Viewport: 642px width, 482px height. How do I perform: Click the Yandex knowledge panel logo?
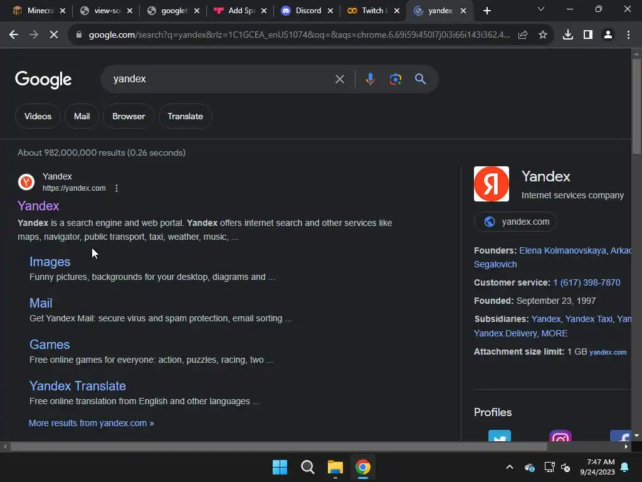(x=492, y=184)
